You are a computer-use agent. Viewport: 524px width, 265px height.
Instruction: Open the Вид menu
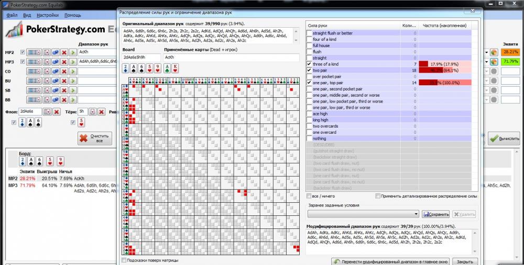coord(27,15)
